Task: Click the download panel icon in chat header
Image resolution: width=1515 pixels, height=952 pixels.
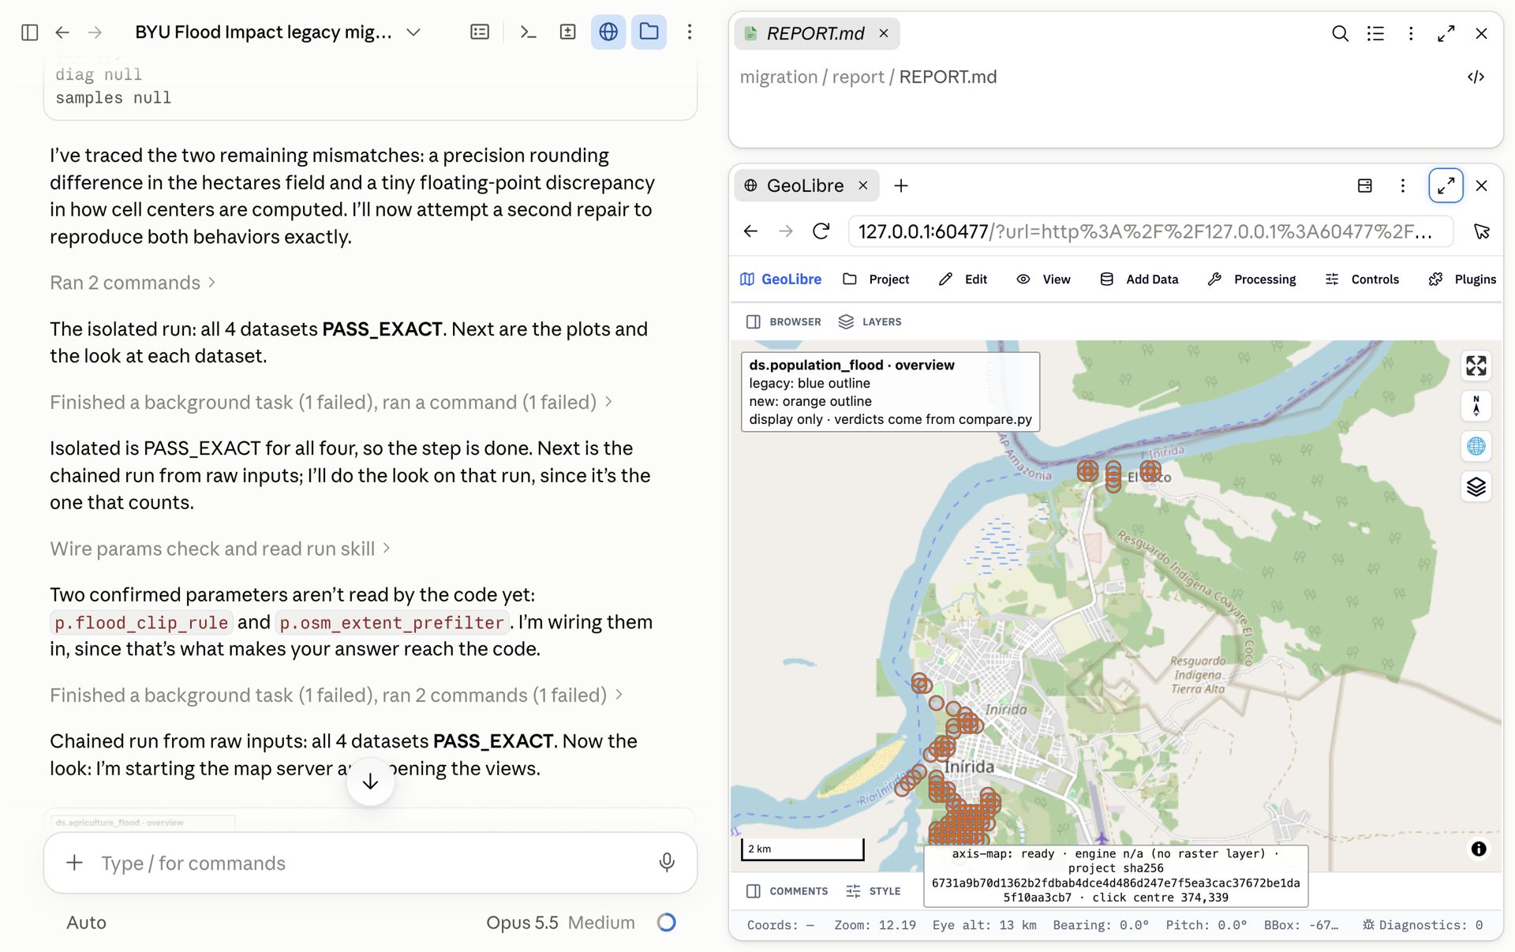Action: 568,32
